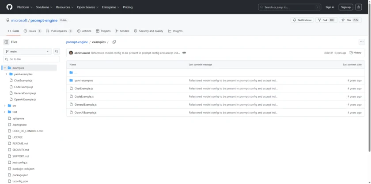Image resolution: width=371 pixels, height=184 pixels.
Task: View commit History
Action: pyautogui.click(x=356, y=53)
